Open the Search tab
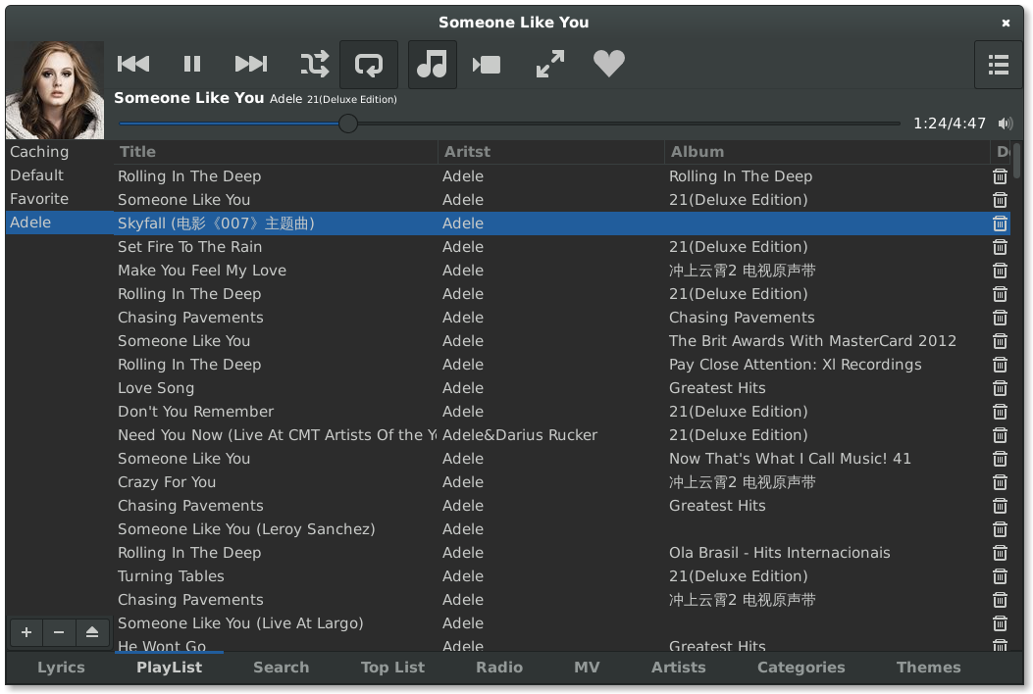The width and height of the screenshot is (1033, 694). coord(282,667)
